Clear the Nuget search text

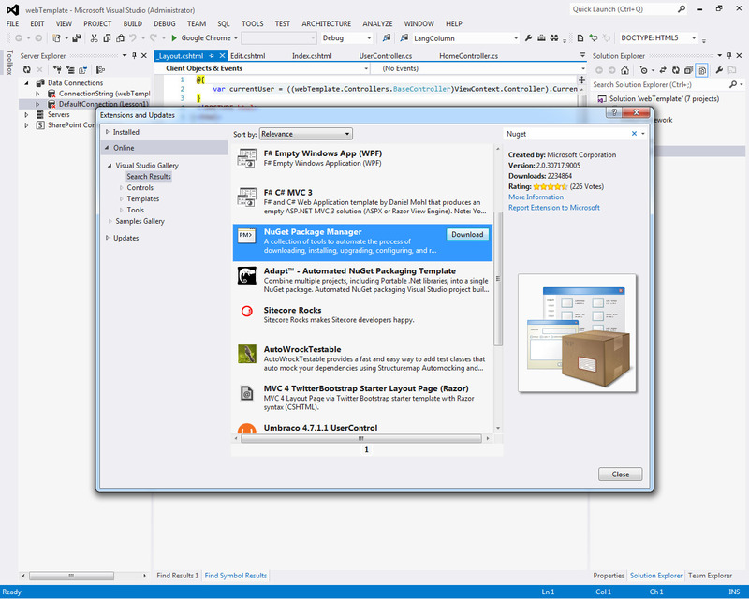pyautogui.click(x=634, y=134)
